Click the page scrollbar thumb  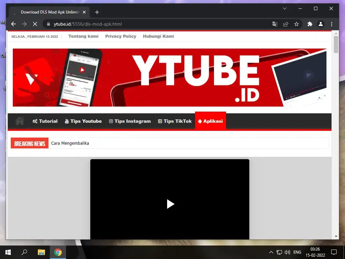(x=336, y=45)
